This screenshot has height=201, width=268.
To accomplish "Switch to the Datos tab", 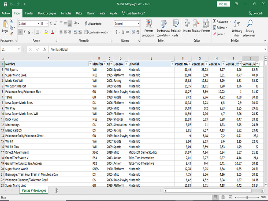I will coord(79,13).
